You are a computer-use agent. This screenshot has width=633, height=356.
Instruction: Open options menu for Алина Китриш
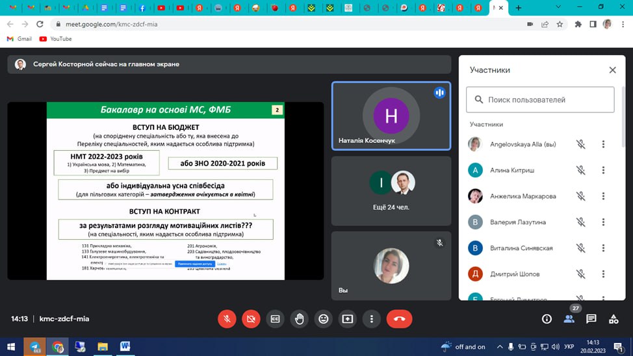point(603,170)
